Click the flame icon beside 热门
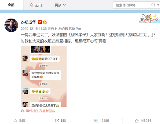Image resolution: width=160 pixels, height=124 pixels. click(32, 5)
